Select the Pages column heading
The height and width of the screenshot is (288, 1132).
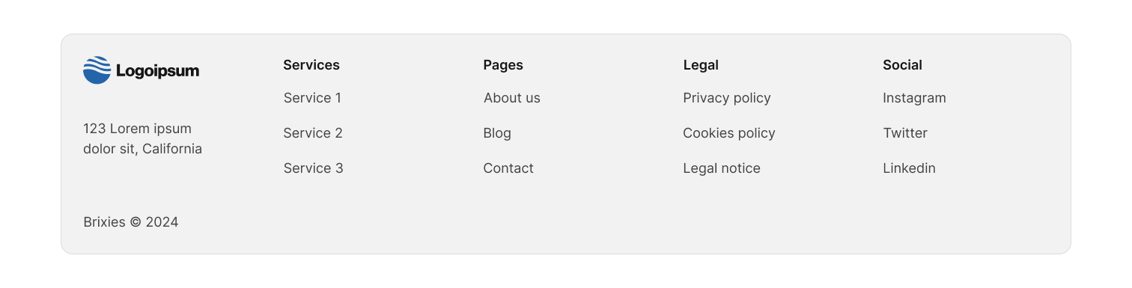503,65
